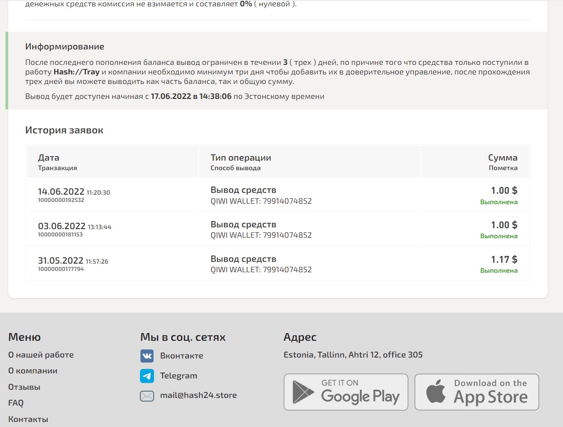Click the Telegram paper plane icon
The height and width of the screenshot is (427, 563).
click(147, 376)
